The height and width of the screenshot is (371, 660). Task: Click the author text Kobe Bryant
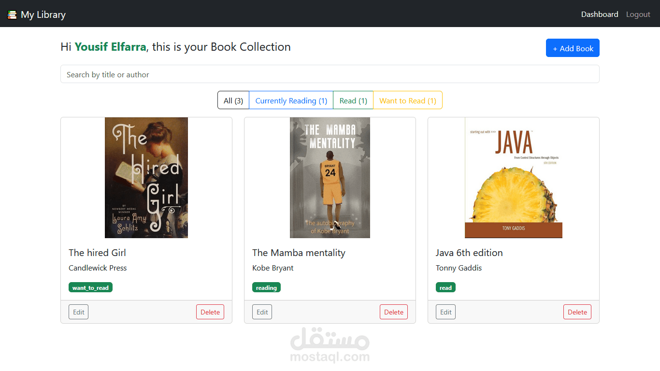[x=273, y=268]
